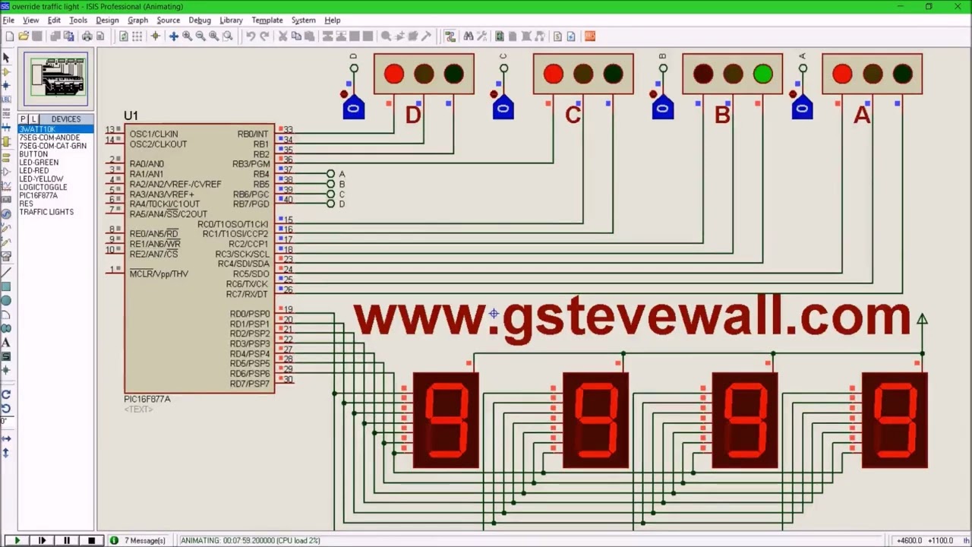The image size is (972, 547).
Task: Stop the running simulation
Action: tap(91, 540)
